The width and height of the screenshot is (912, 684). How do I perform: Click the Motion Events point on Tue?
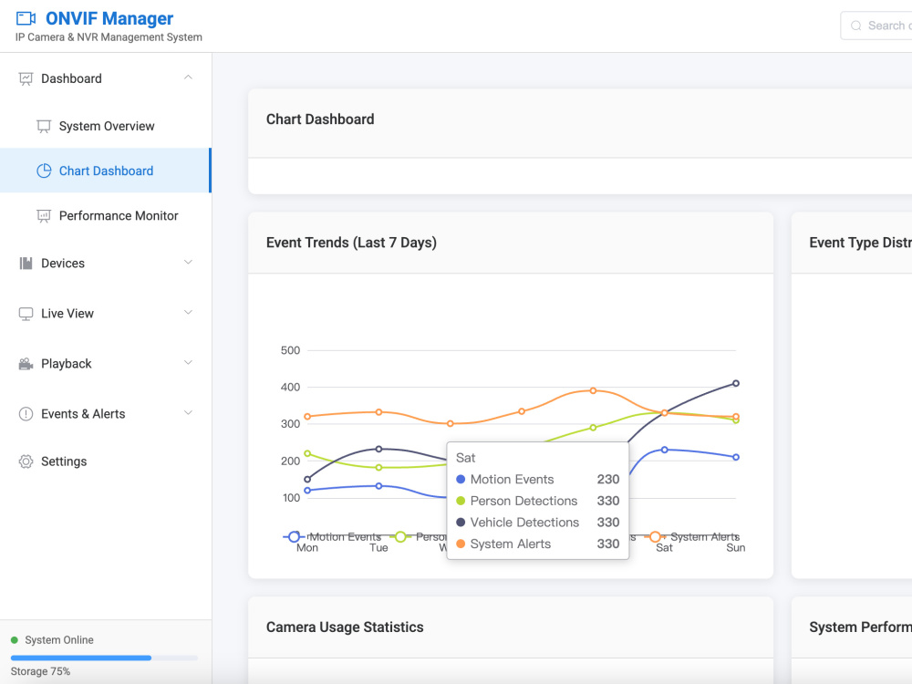pos(378,486)
